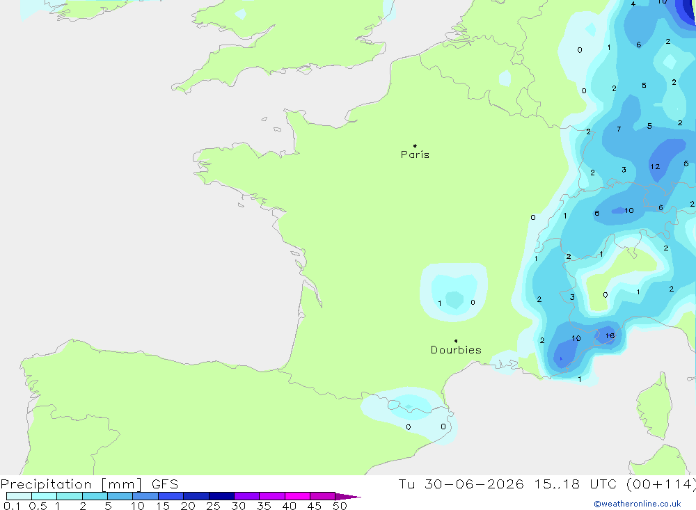Pick the 0.5–1 mm legend color swatch
Viewport: 696px width, 510px height.
click(44, 496)
